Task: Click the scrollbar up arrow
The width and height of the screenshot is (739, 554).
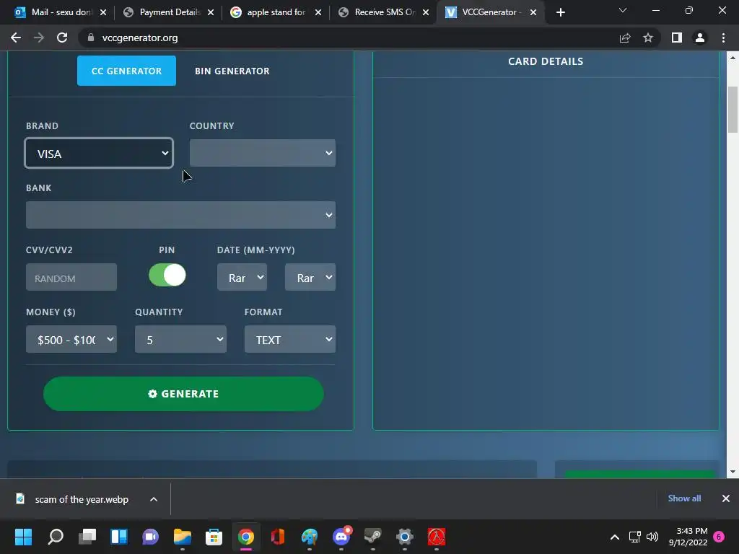Action: tap(733, 58)
